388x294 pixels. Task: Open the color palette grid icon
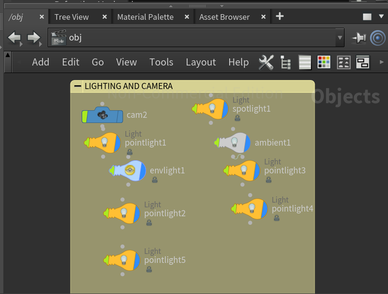point(324,62)
